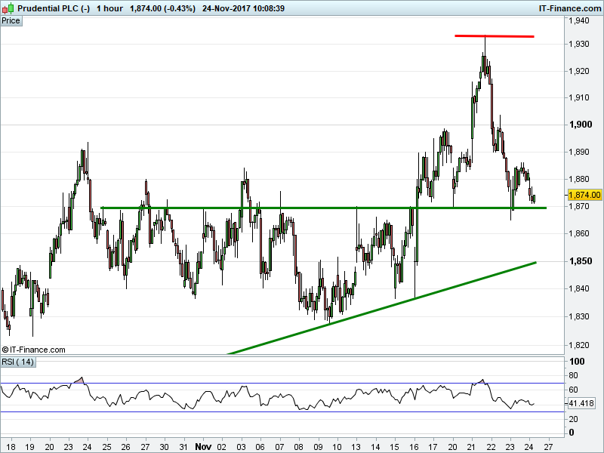Click the upper blue RSI overbought line
The image size is (604, 453).
tap(282, 384)
